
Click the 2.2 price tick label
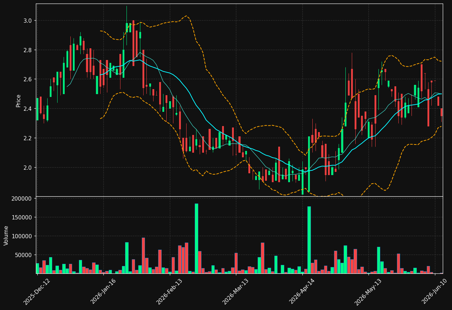[x=28, y=138]
